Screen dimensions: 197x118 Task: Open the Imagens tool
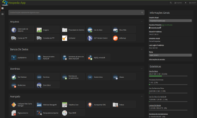point(47,30)
